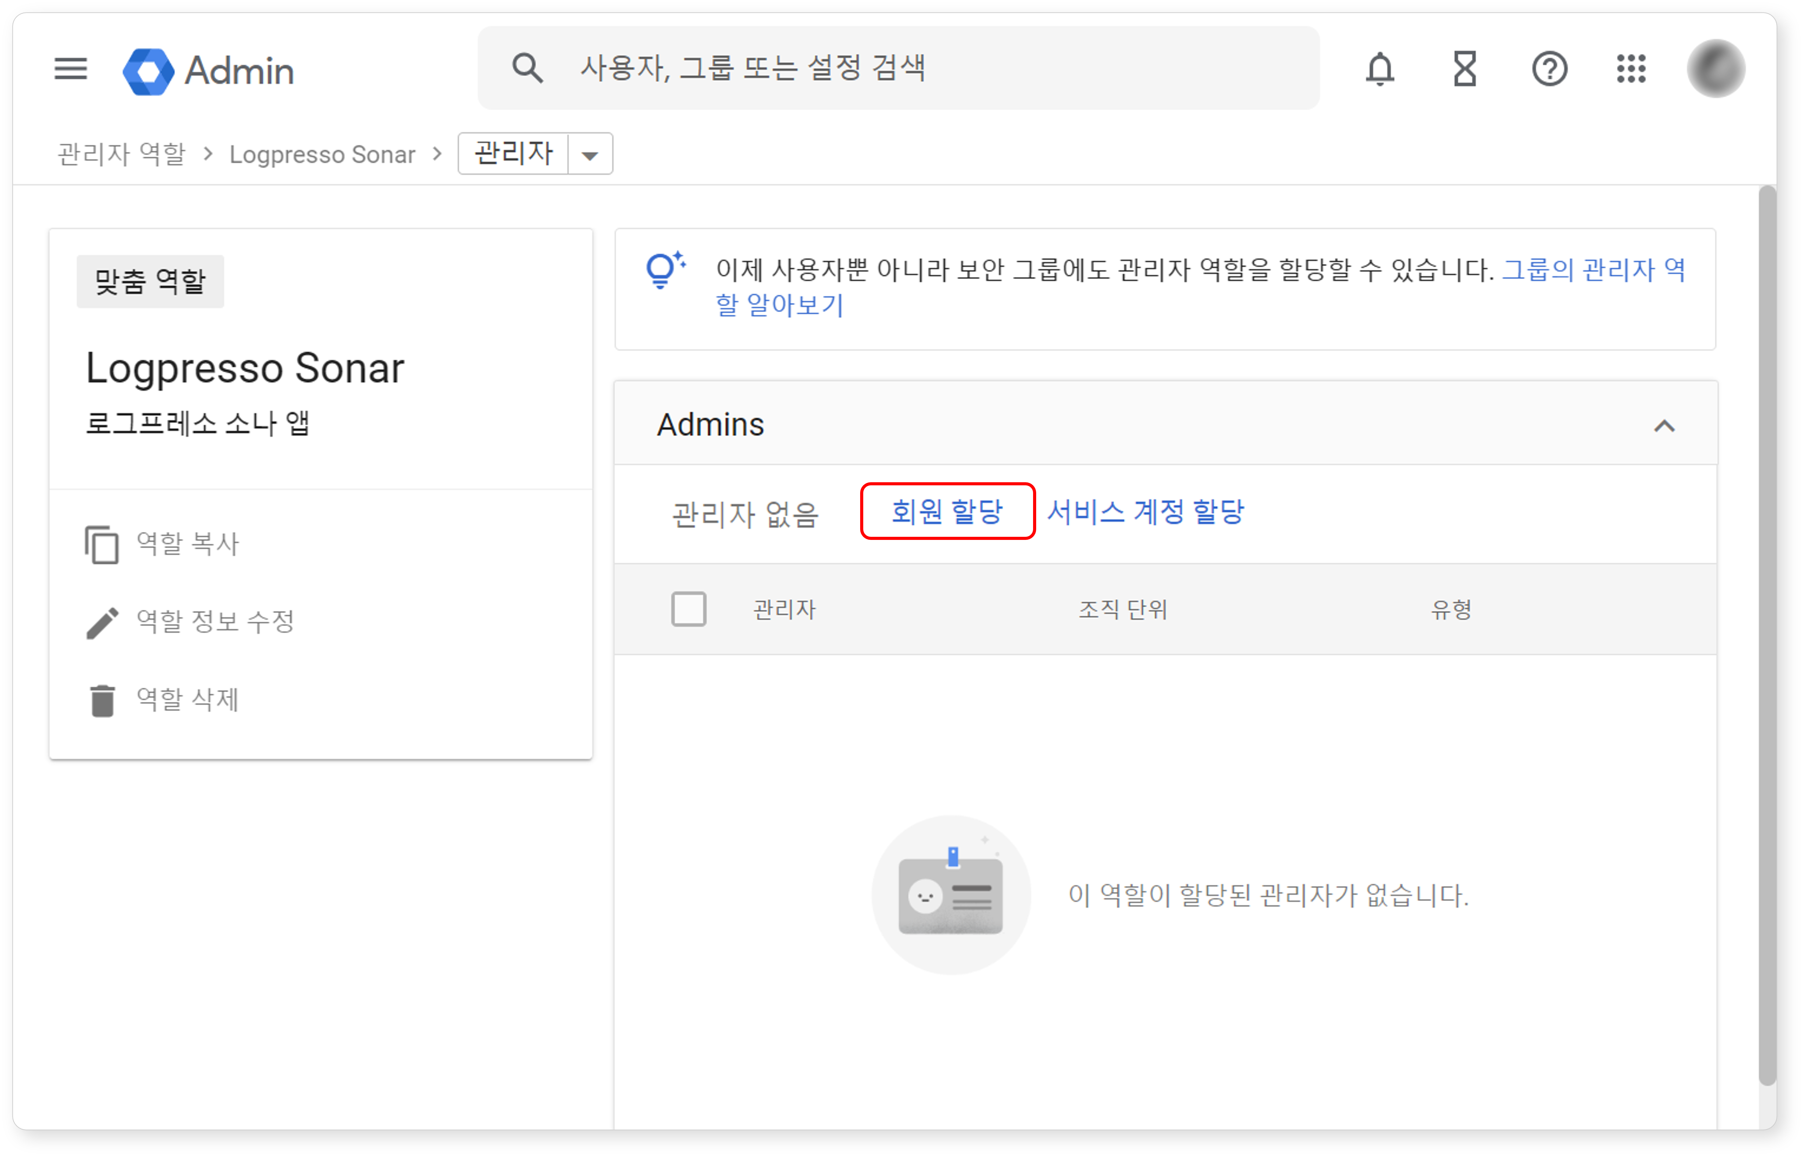The width and height of the screenshot is (1803, 1156).
Task: Focus the 사용자, 그룹 또는 설정 검색 field
Action: click(x=898, y=68)
